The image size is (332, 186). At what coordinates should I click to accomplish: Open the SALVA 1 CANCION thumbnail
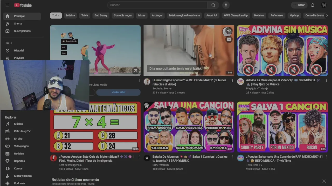click(x=282, y=127)
